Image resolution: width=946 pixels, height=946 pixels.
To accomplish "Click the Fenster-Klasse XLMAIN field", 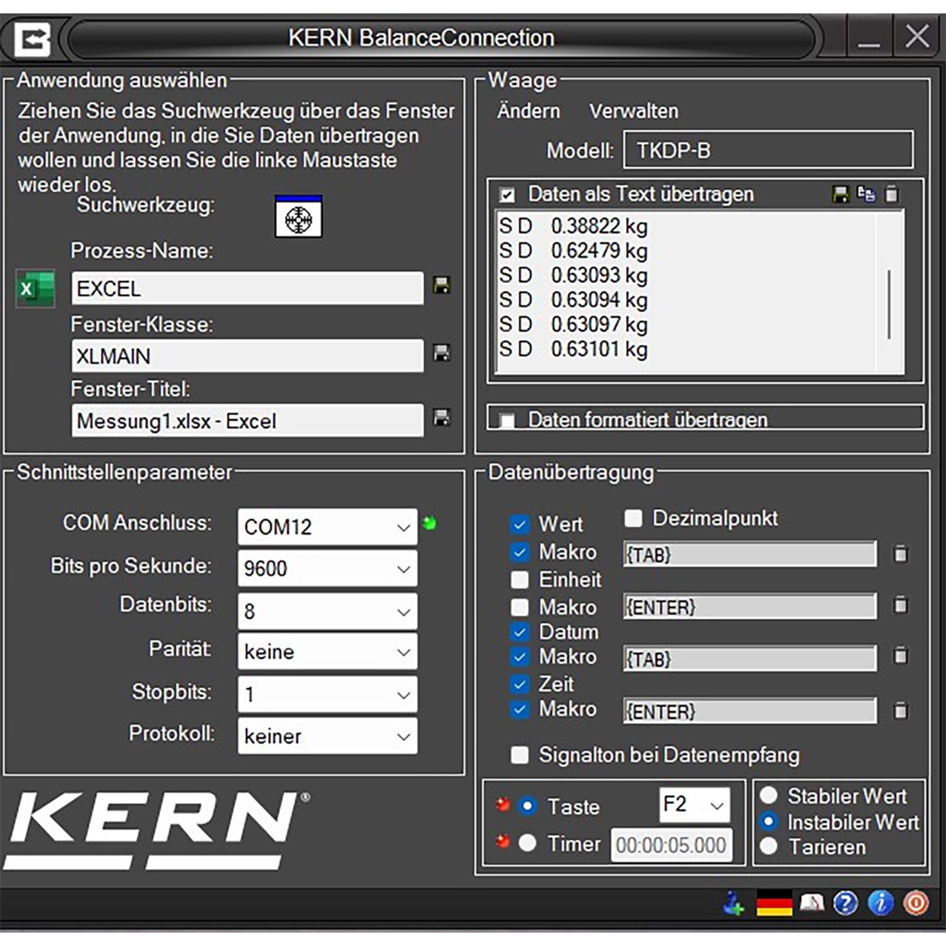I will click(247, 356).
